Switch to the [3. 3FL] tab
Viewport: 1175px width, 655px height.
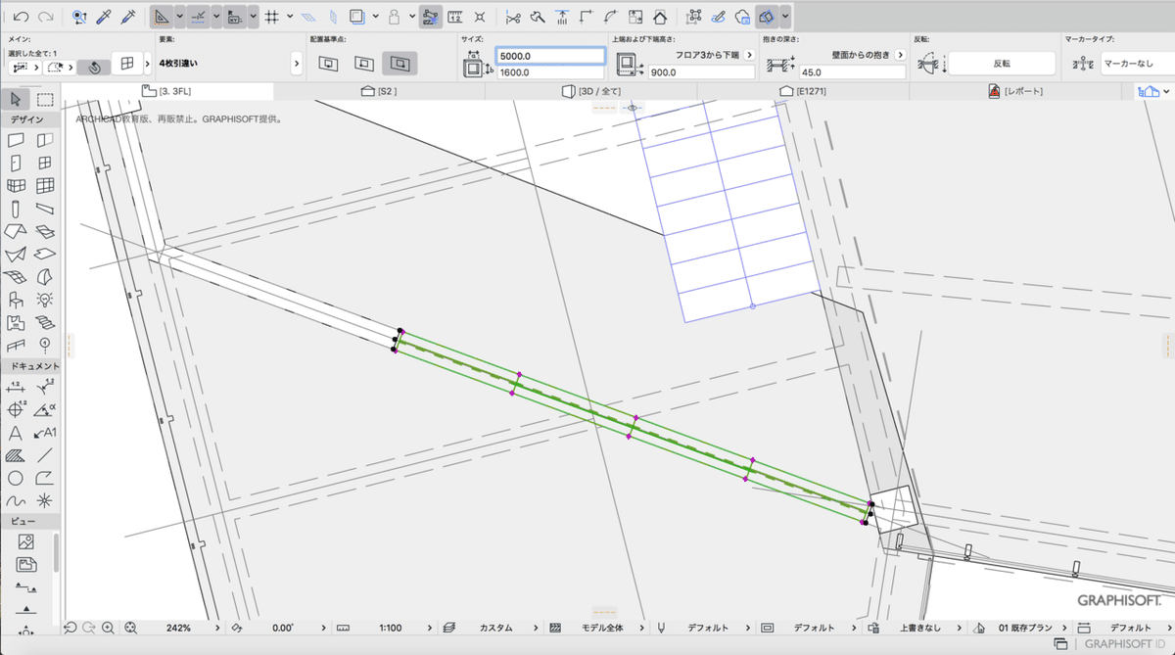coord(167,91)
